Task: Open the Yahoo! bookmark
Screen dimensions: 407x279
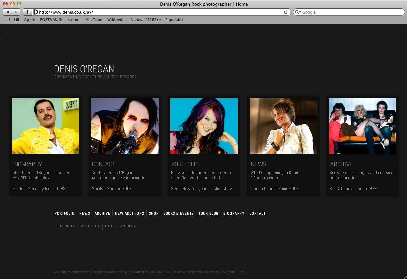Action: pyautogui.click(x=74, y=20)
